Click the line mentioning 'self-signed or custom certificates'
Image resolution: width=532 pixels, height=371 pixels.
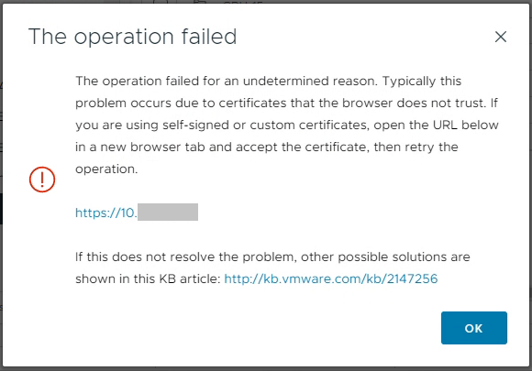click(x=287, y=125)
